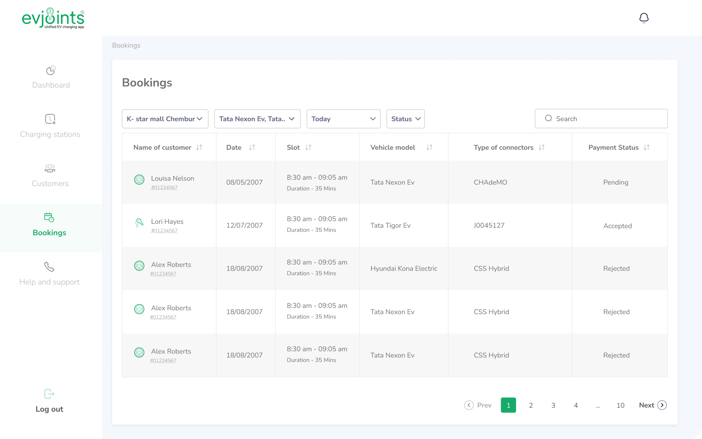This screenshot has height=439, width=702.
Task: Select the Bookings sidebar tab
Action: [x=49, y=225]
